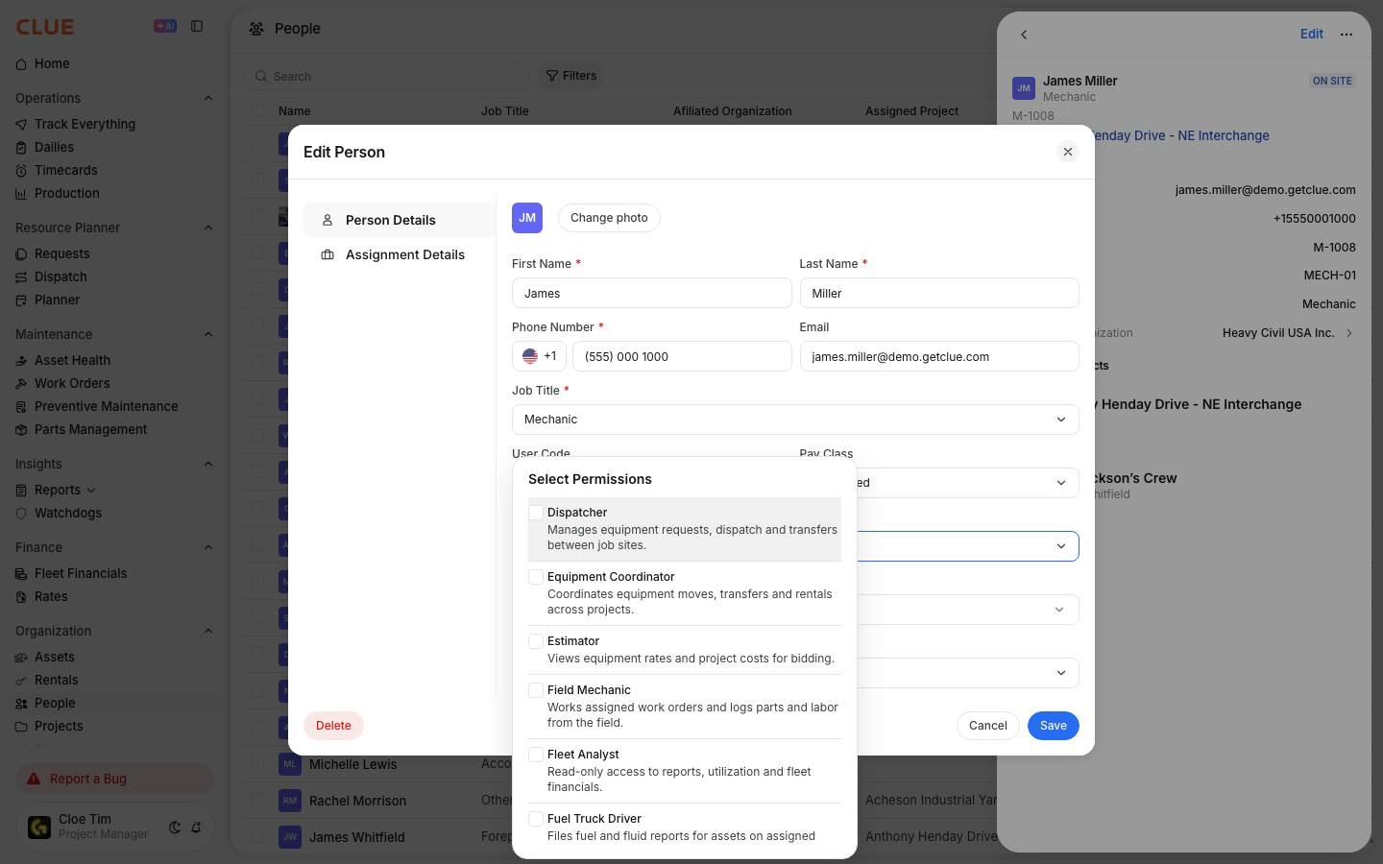
Task: Toggle dark mode moon icon
Action: 175,828
